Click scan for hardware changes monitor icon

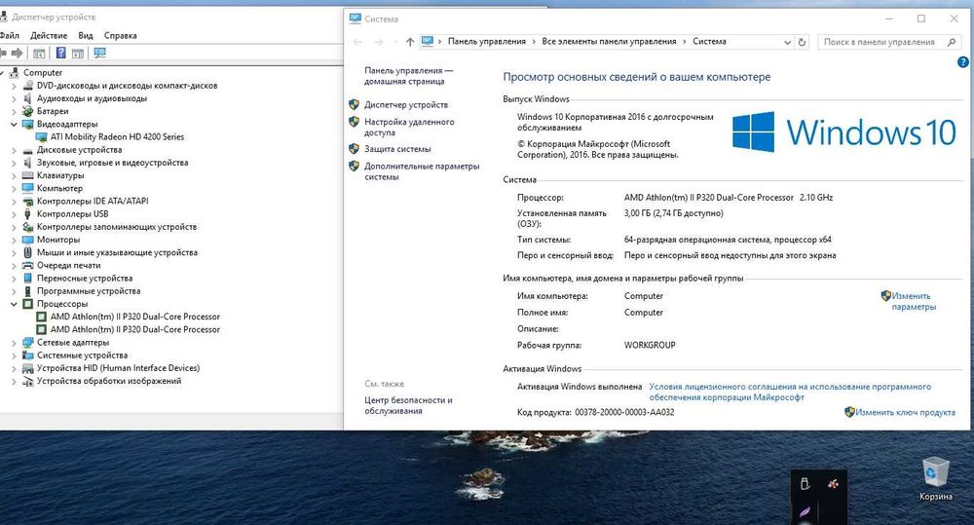(99, 54)
